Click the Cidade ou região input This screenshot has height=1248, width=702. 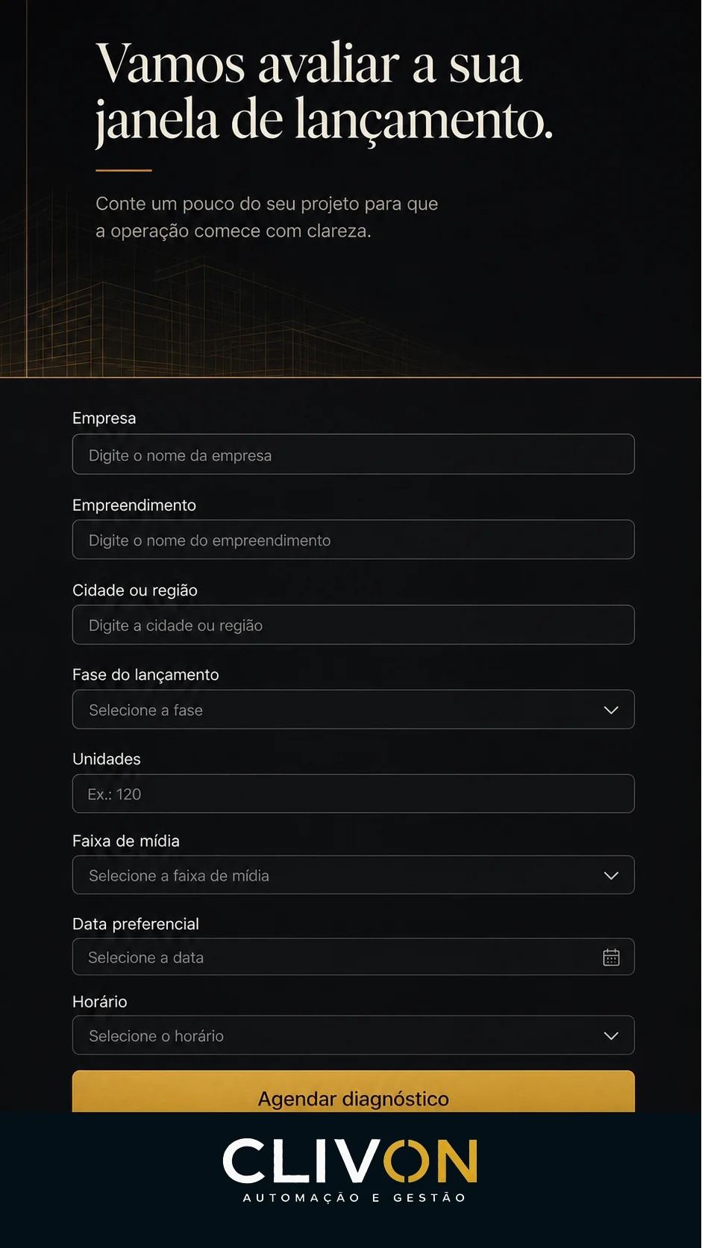coord(353,625)
